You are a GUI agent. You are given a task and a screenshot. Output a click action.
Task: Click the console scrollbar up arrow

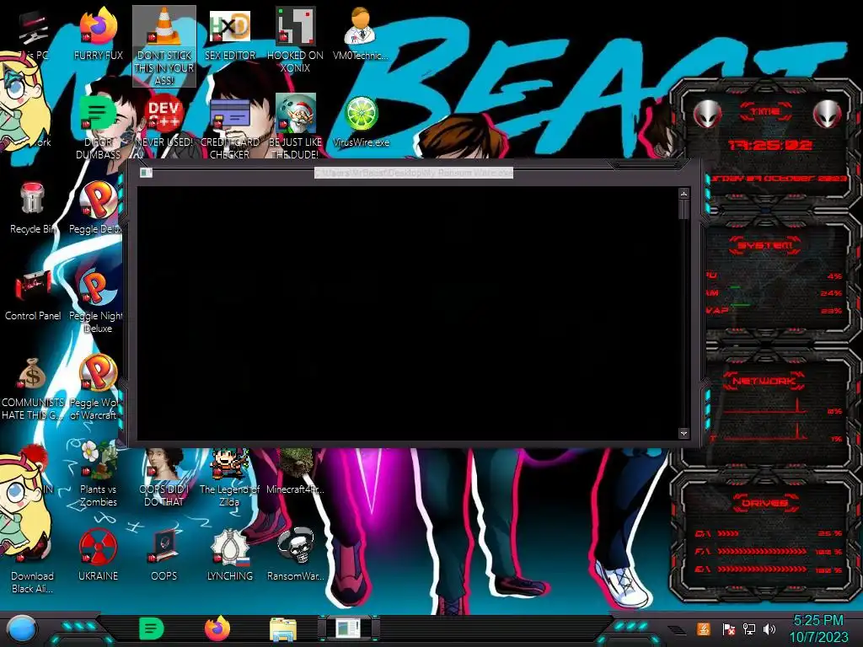point(683,194)
